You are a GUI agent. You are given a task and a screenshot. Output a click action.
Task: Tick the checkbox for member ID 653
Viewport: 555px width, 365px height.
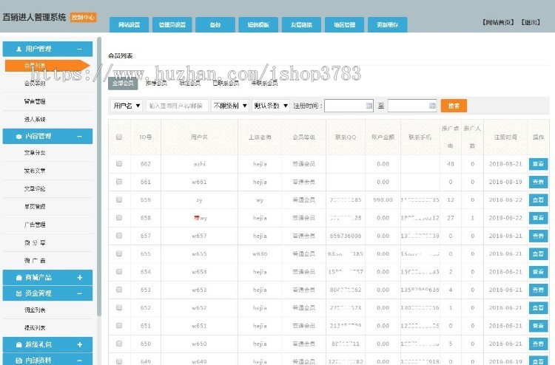click(119, 290)
